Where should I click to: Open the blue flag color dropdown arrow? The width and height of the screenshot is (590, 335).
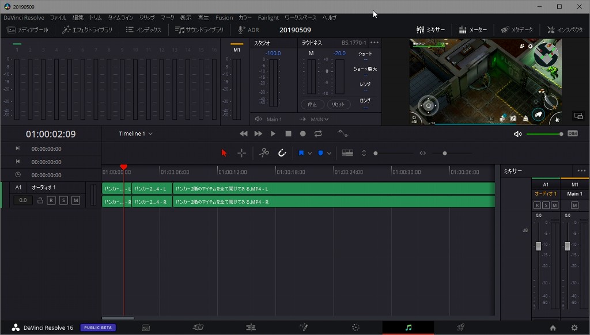[x=310, y=153]
